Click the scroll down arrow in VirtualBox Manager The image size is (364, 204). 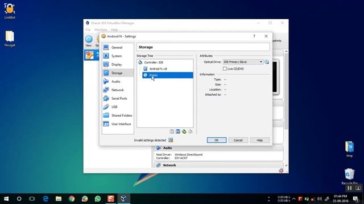click(286, 165)
